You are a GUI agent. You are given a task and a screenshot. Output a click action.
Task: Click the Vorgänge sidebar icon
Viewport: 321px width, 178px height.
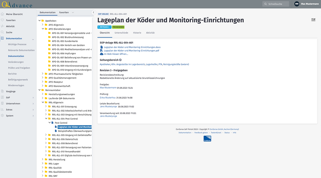coord(2,91)
